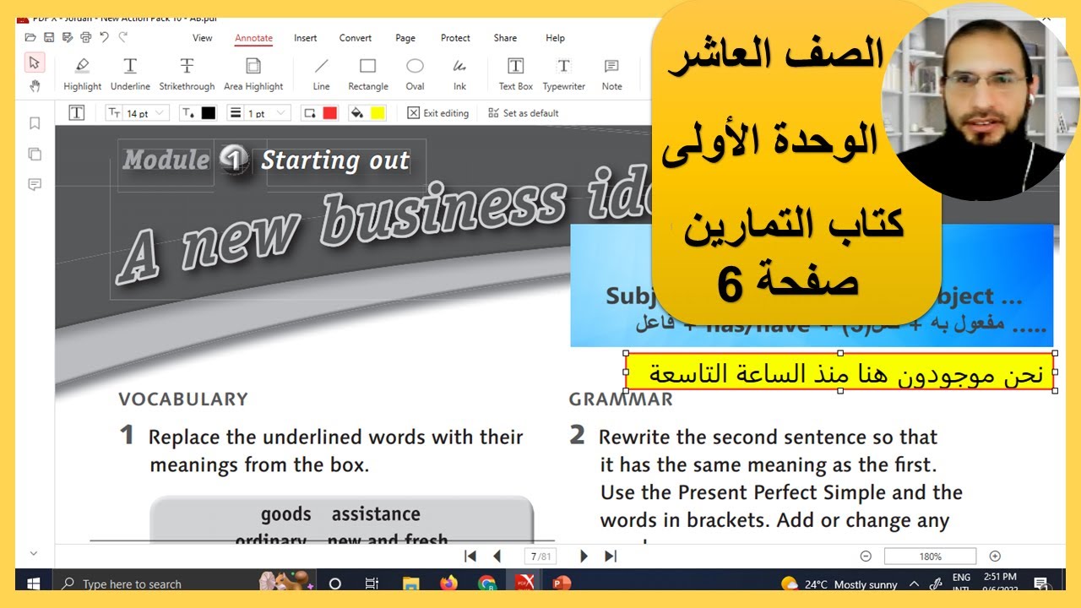
Task: Open Chrome from the taskbar
Action: tap(486, 584)
